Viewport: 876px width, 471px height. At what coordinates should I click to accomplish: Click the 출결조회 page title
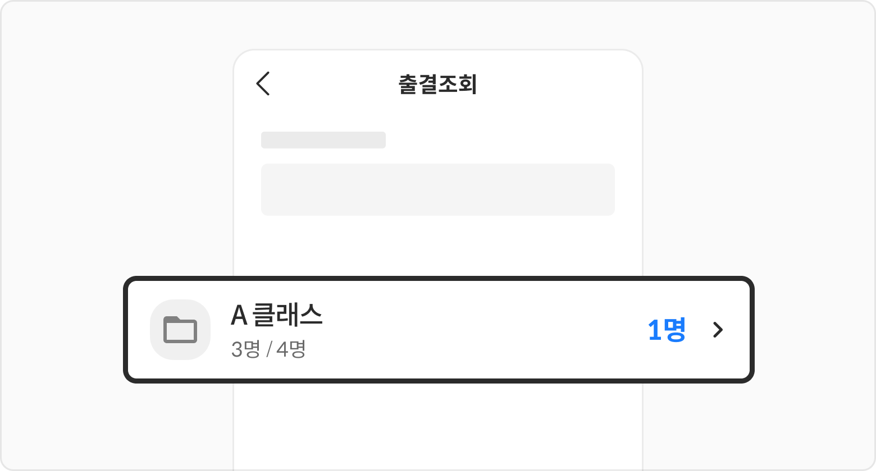click(x=437, y=85)
